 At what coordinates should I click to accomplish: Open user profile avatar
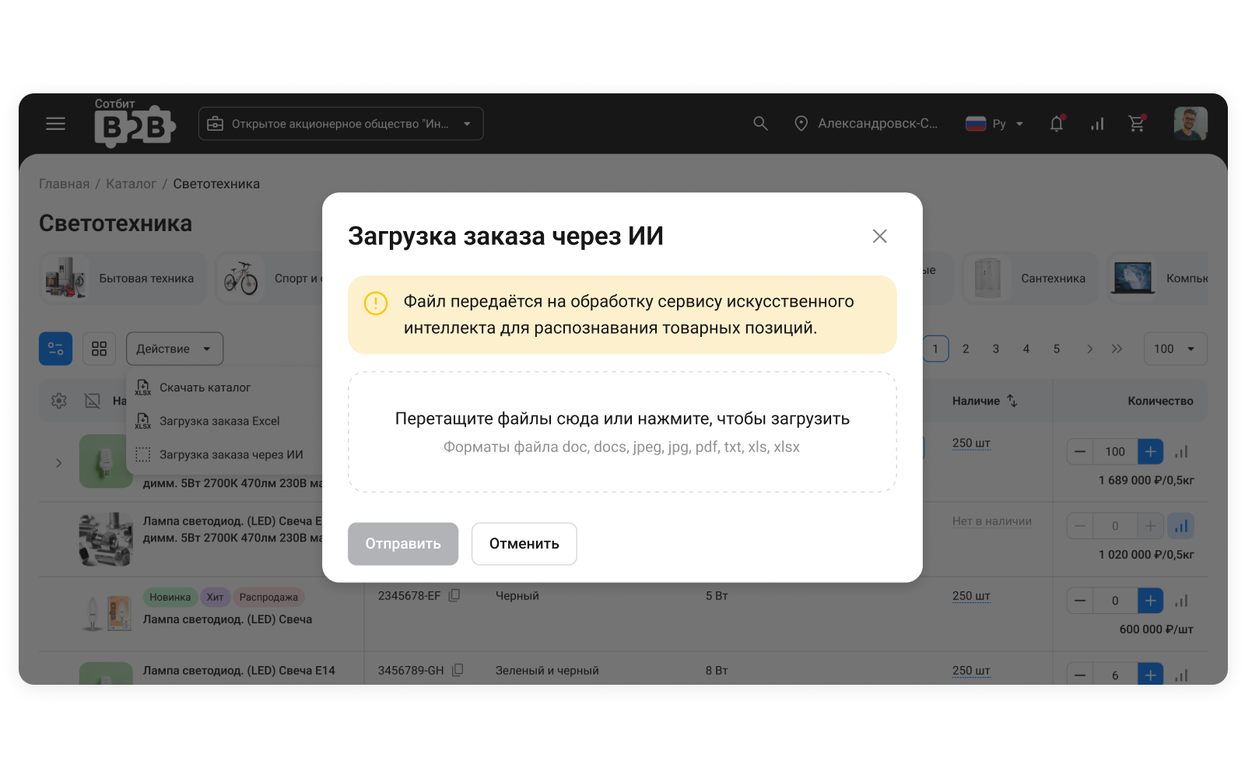click(1191, 124)
